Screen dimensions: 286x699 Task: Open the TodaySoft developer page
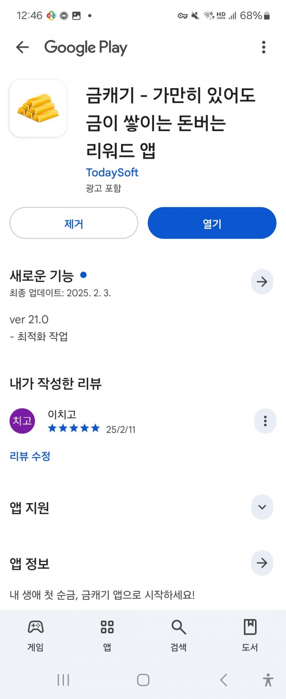pyautogui.click(x=112, y=172)
